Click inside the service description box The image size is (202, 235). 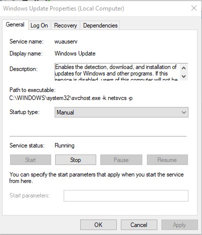117,72
